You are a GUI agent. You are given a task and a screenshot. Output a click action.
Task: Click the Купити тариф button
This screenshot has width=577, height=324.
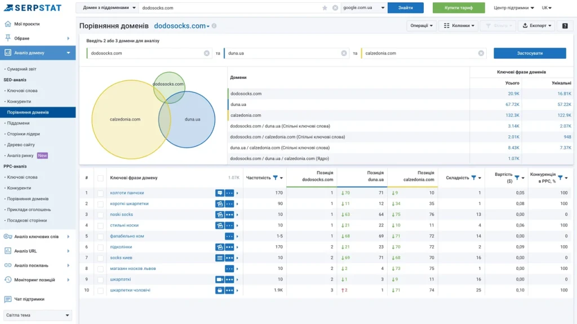[x=459, y=8]
